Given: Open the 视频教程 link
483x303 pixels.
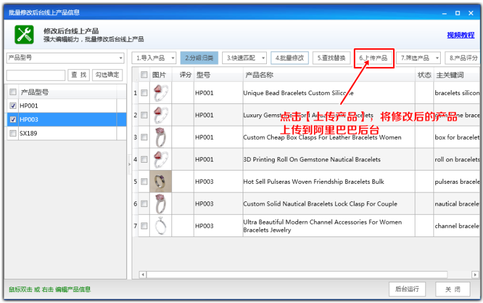Looking at the screenshot, I should coord(461,35).
